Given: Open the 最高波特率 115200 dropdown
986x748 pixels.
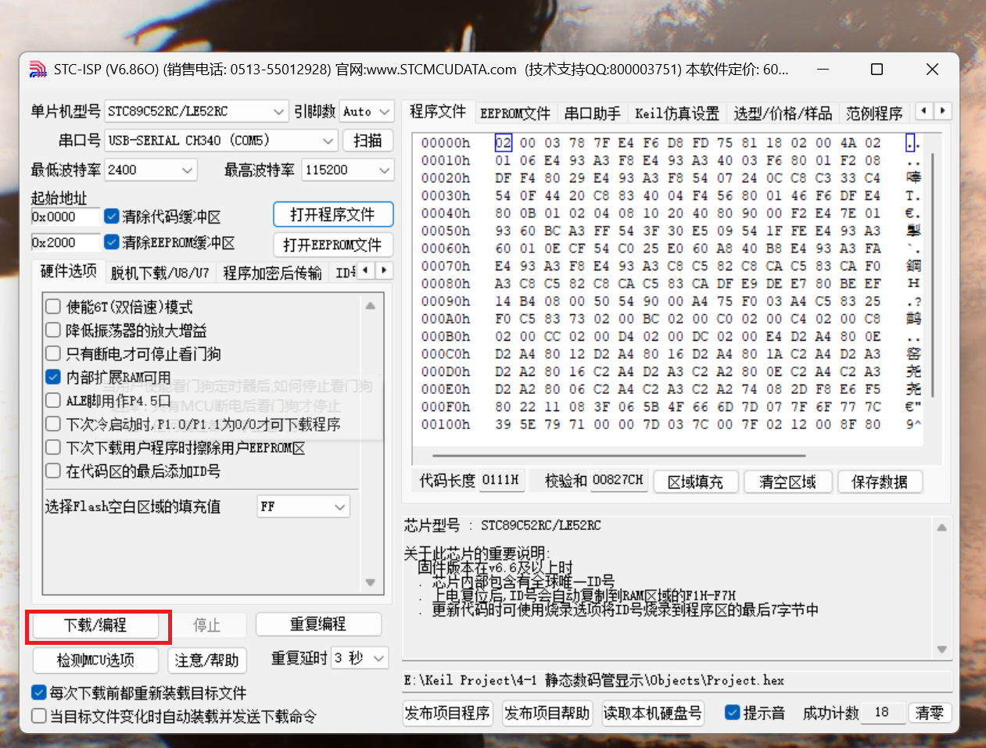Looking at the screenshot, I should 347,170.
